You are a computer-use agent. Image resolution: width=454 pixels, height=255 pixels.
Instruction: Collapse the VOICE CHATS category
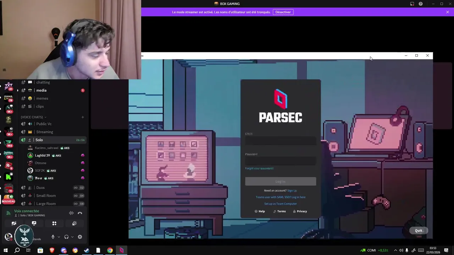(33, 117)
